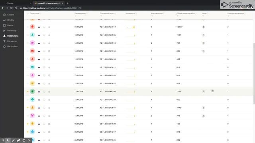
Task: Open yellow avatar of visitor at 09:46:29
Action: [32, 124]
